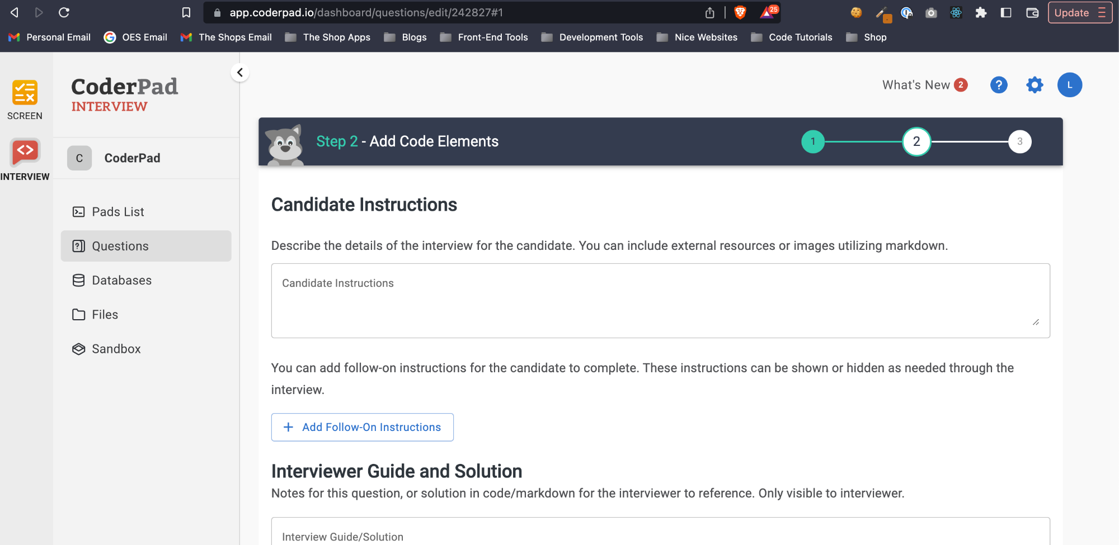The width and height of the screenshot is (1119, 545).
Task: Open the settings gear icon
Action: [1035, 85]
